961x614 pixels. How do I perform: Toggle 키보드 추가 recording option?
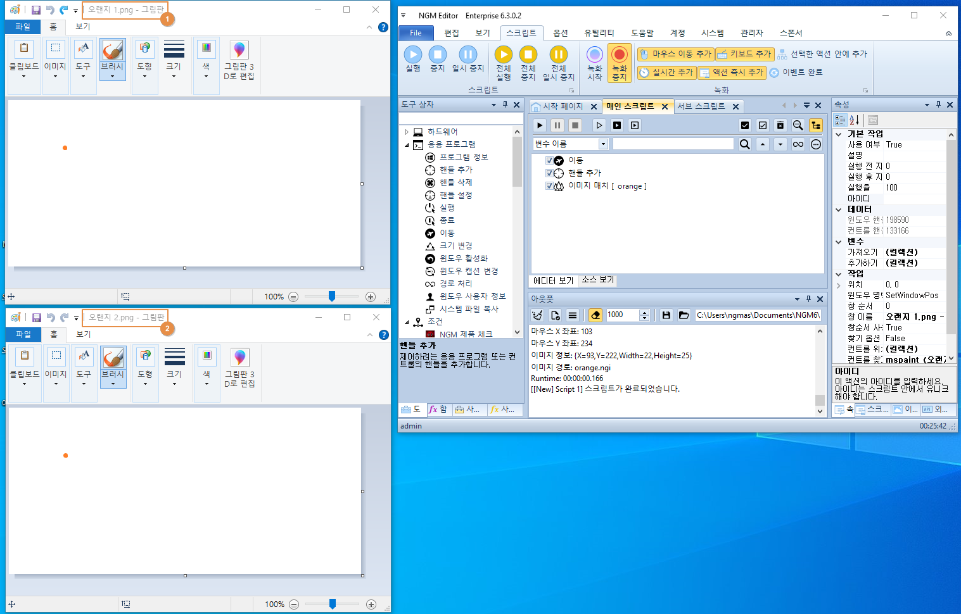pyautogui.click(x=745, y=54)
